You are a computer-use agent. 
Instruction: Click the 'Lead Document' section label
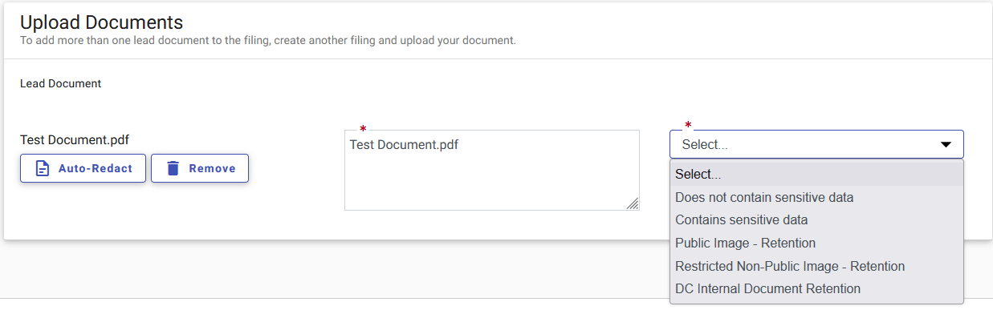click(61, 83)
